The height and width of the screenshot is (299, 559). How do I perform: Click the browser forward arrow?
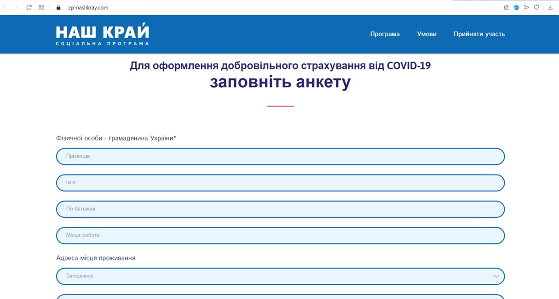coord(17,7)
